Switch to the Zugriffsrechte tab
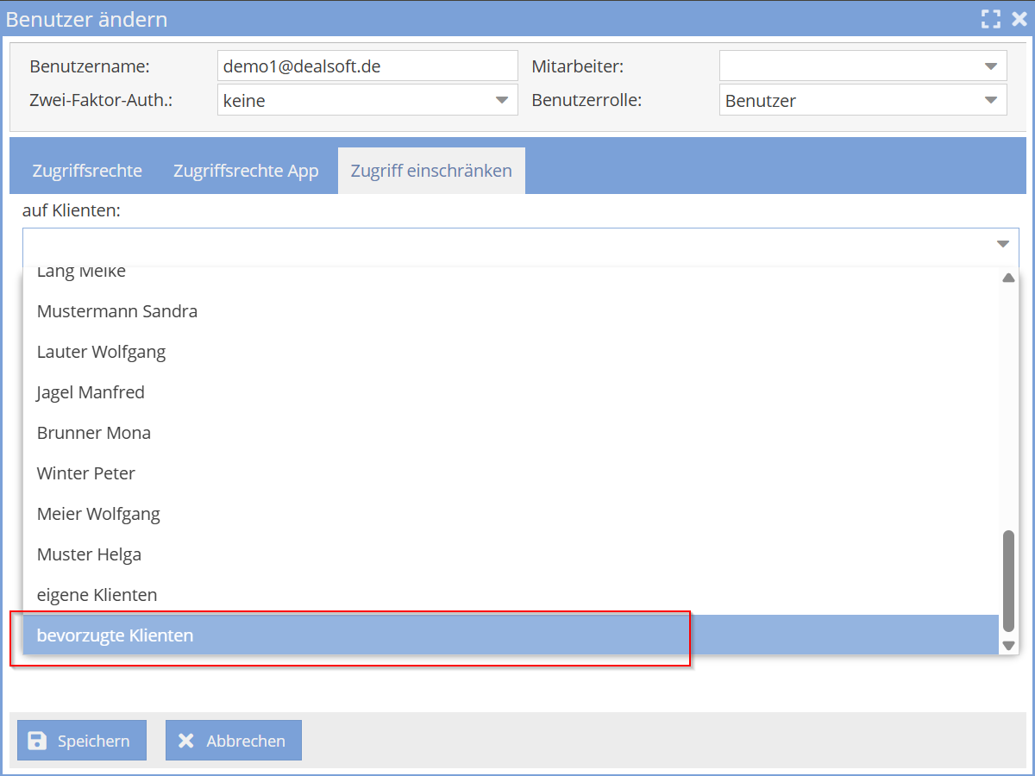1035x776 pixels. tap(87, 171)
